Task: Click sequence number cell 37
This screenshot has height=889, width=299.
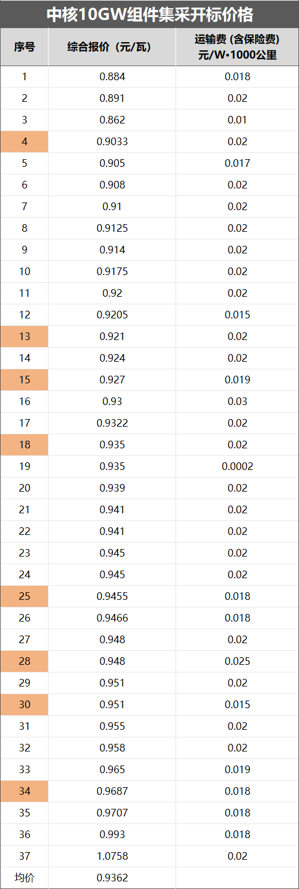Action: pos(24,856)
